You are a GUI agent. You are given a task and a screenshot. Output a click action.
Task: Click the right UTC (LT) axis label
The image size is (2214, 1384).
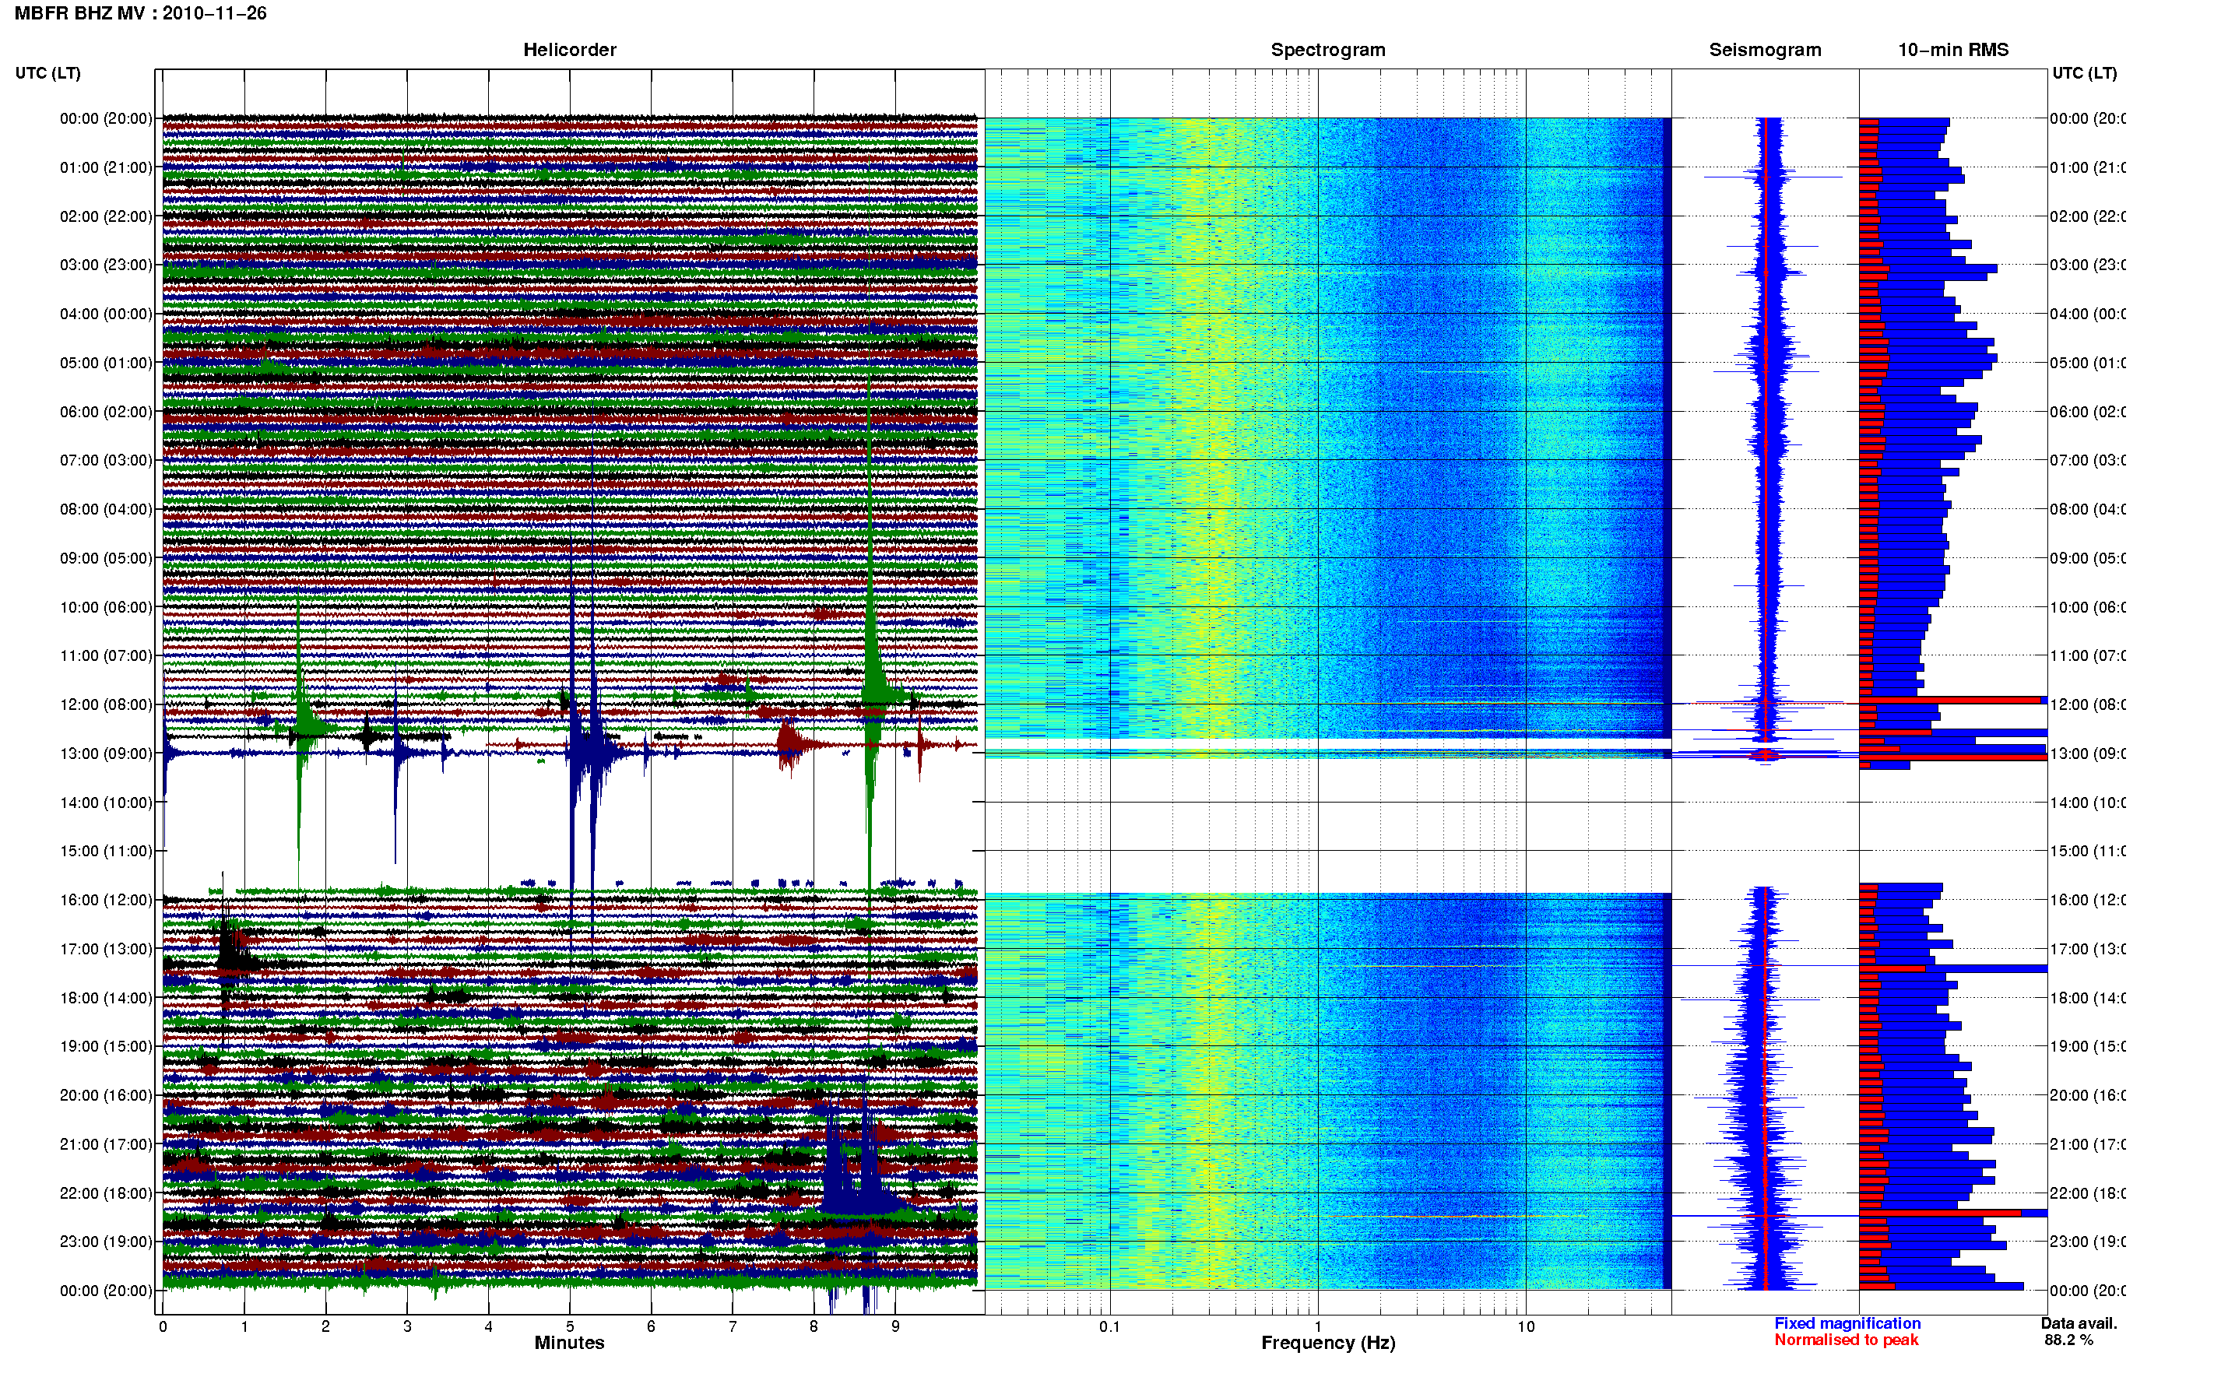click(2084, 73)
